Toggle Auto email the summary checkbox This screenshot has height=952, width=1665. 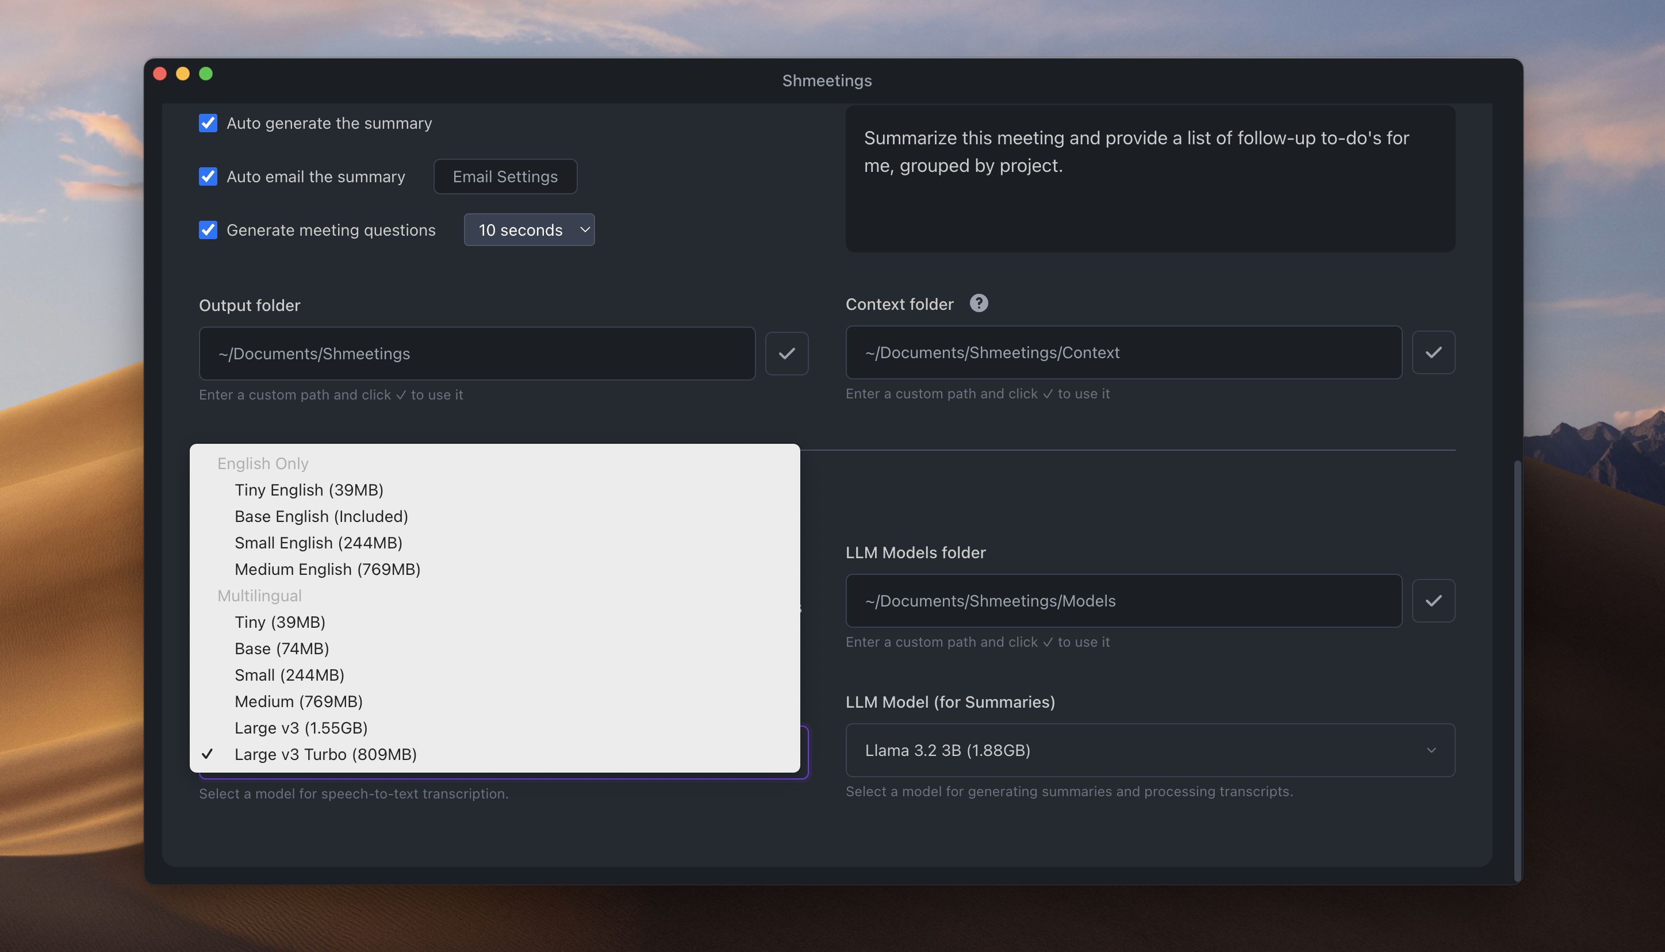point(208,176)
